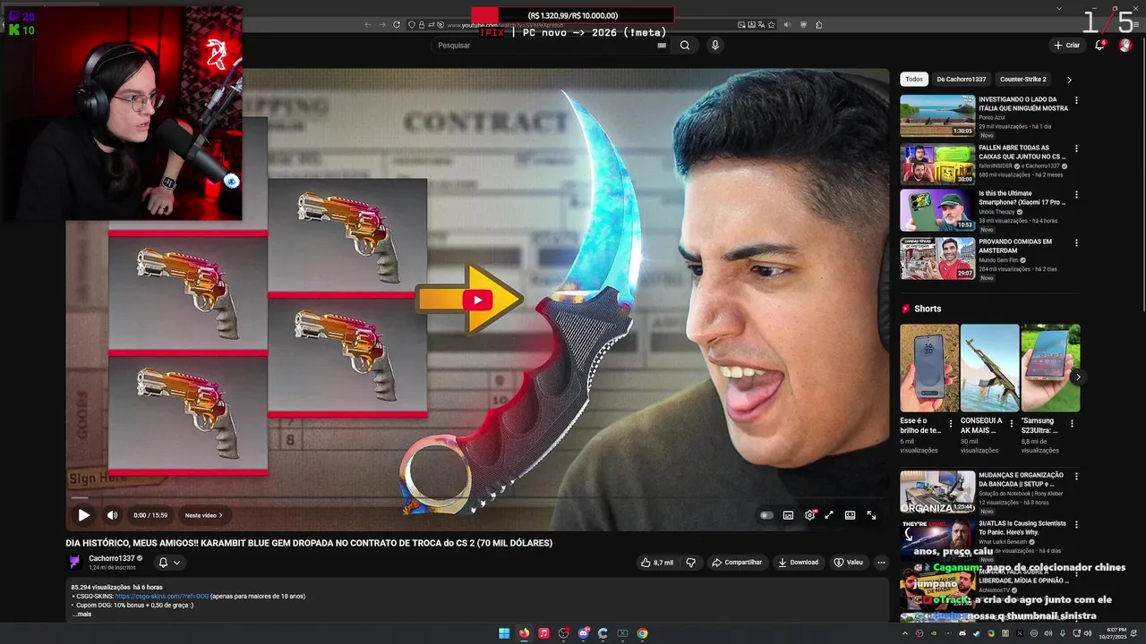This screenshot has height=644, width=1146.
Task: Click the Compartilhar share button
Action: coord(737,563)
